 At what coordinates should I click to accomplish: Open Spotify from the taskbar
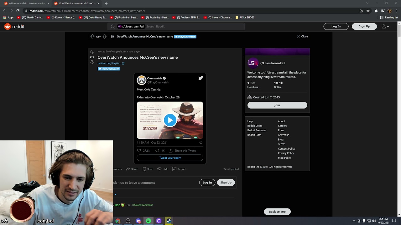[x=148, y=221]
